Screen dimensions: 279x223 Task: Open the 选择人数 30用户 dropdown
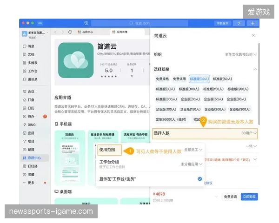point(205,133)
